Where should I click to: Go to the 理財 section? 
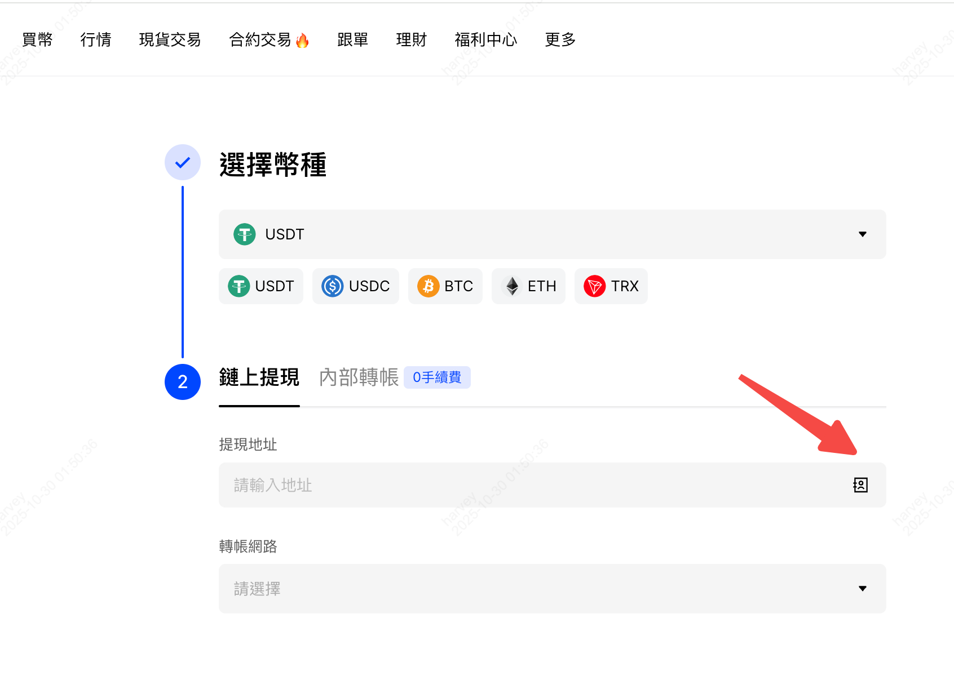(411, 39)
